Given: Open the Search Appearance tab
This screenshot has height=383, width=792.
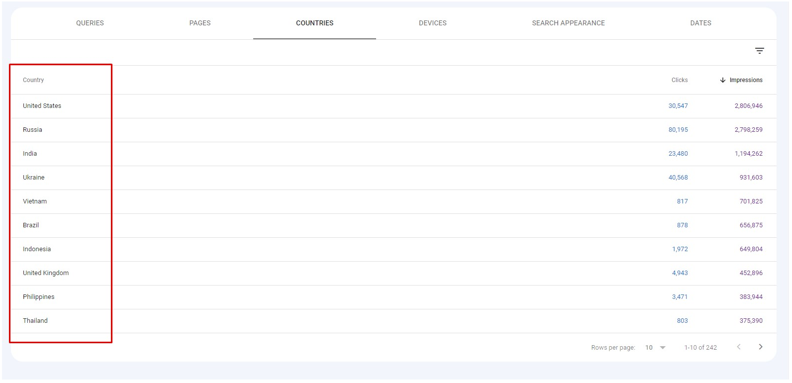Looking at the screenshot, I should point(568,23).
